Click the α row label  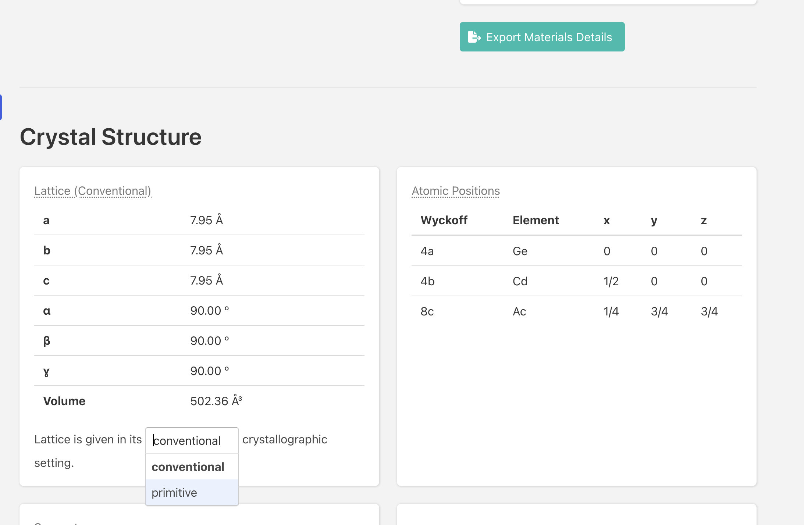point(47,311)
